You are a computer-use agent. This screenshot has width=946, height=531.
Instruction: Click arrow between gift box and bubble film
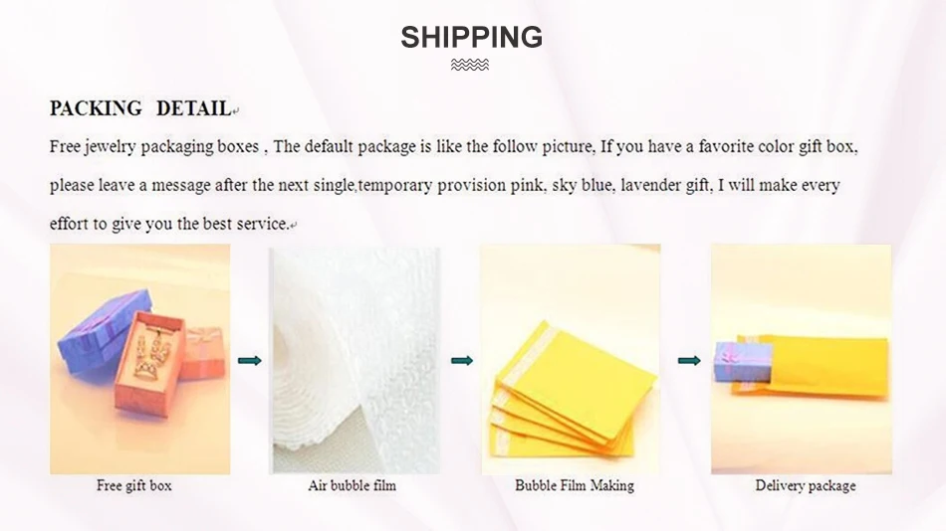250,360
